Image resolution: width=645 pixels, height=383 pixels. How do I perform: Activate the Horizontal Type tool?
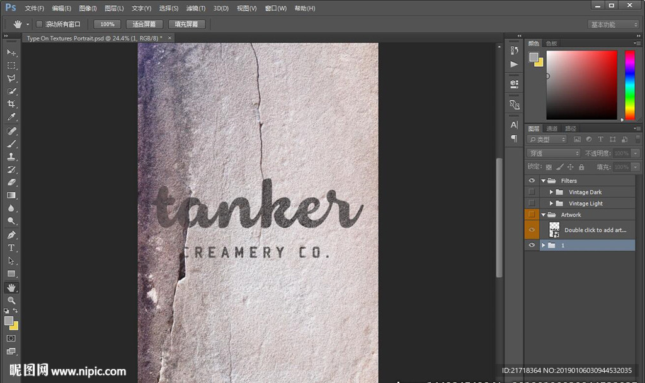[11, 248]
